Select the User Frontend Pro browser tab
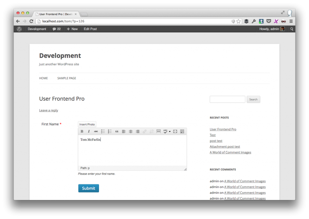Viewport: 309px width, 219px height. coord(56,14)
